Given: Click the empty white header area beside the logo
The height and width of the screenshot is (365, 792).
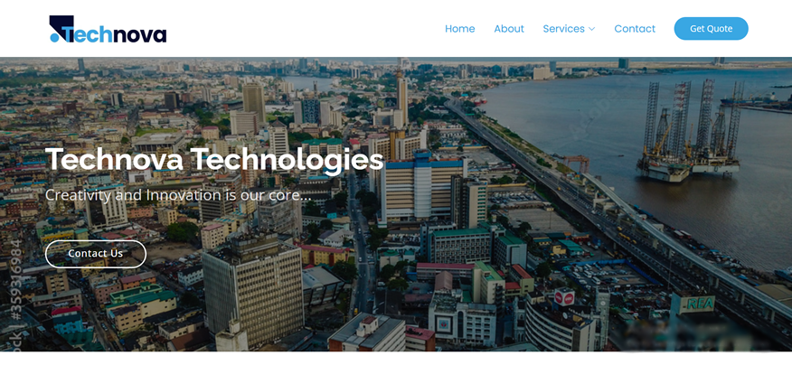Looking at the screenshot, I should click(x=303, y=29).
